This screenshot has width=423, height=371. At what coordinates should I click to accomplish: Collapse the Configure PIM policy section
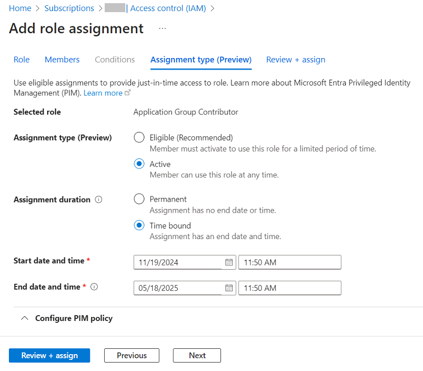(24, 318)
